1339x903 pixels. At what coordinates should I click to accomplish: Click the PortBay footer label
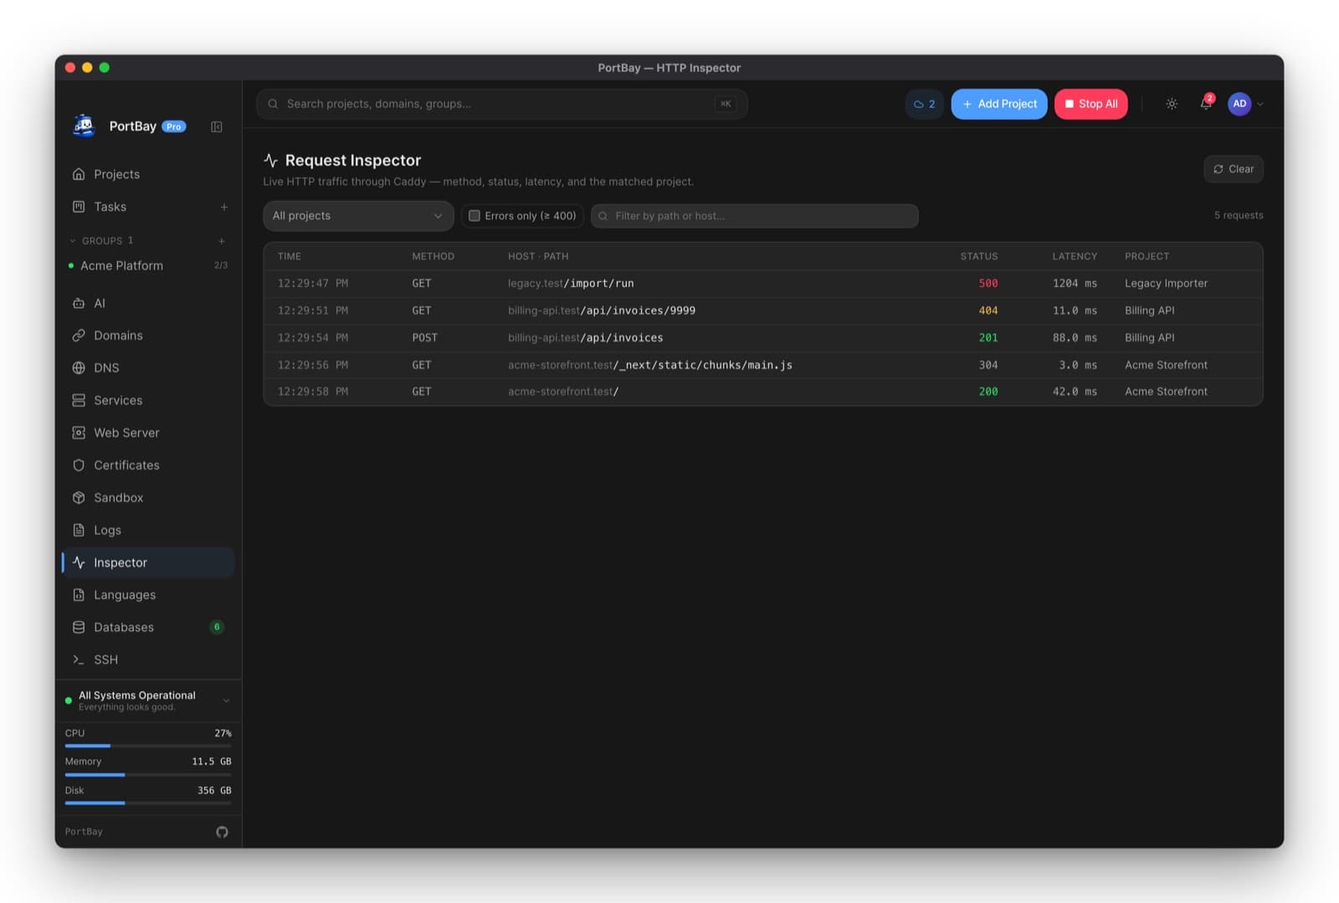pyautogui.click(x=84, y=832)
